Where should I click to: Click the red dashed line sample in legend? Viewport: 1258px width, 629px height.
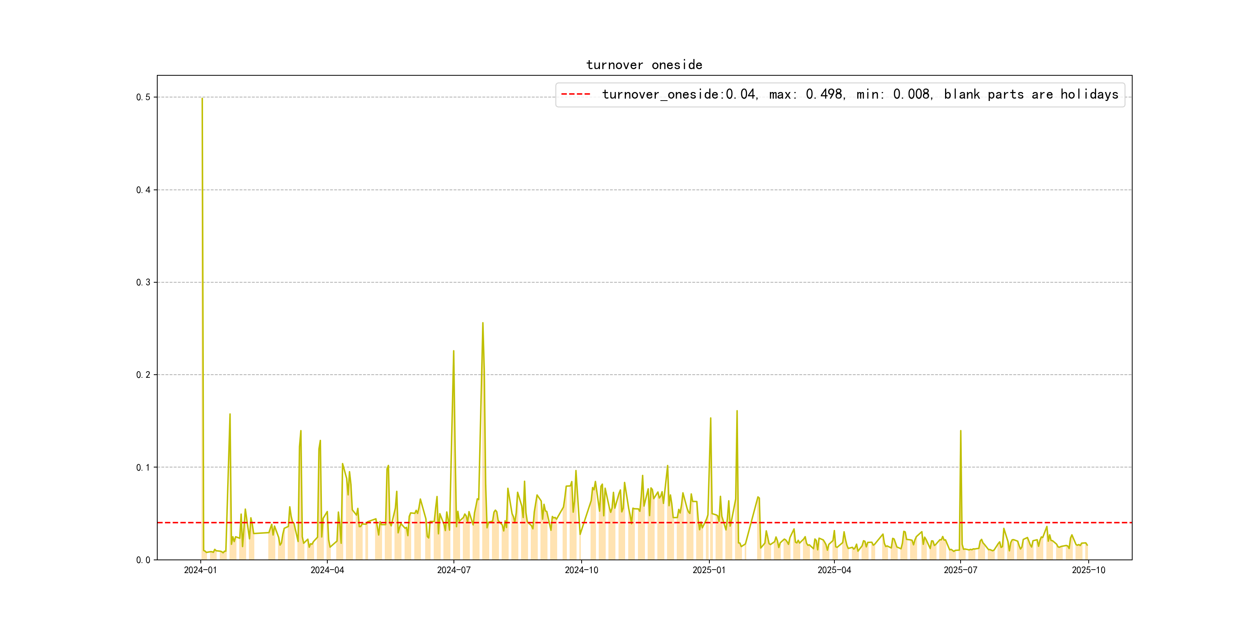coord(576,94)
